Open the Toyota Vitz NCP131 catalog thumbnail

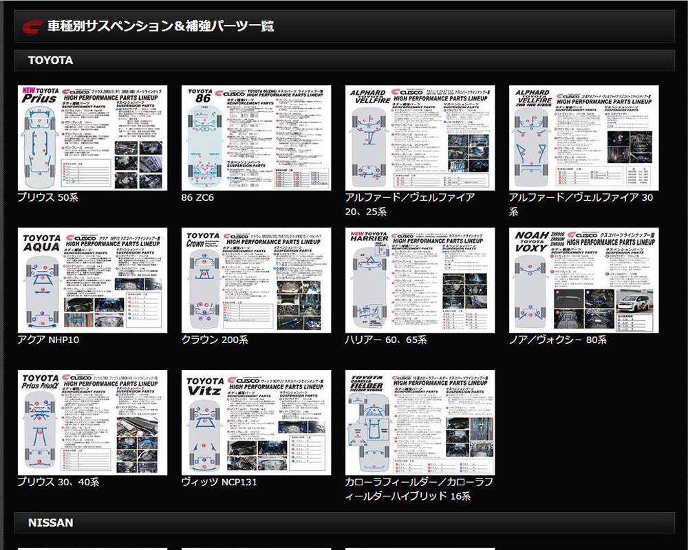click(x=256, y=422)
